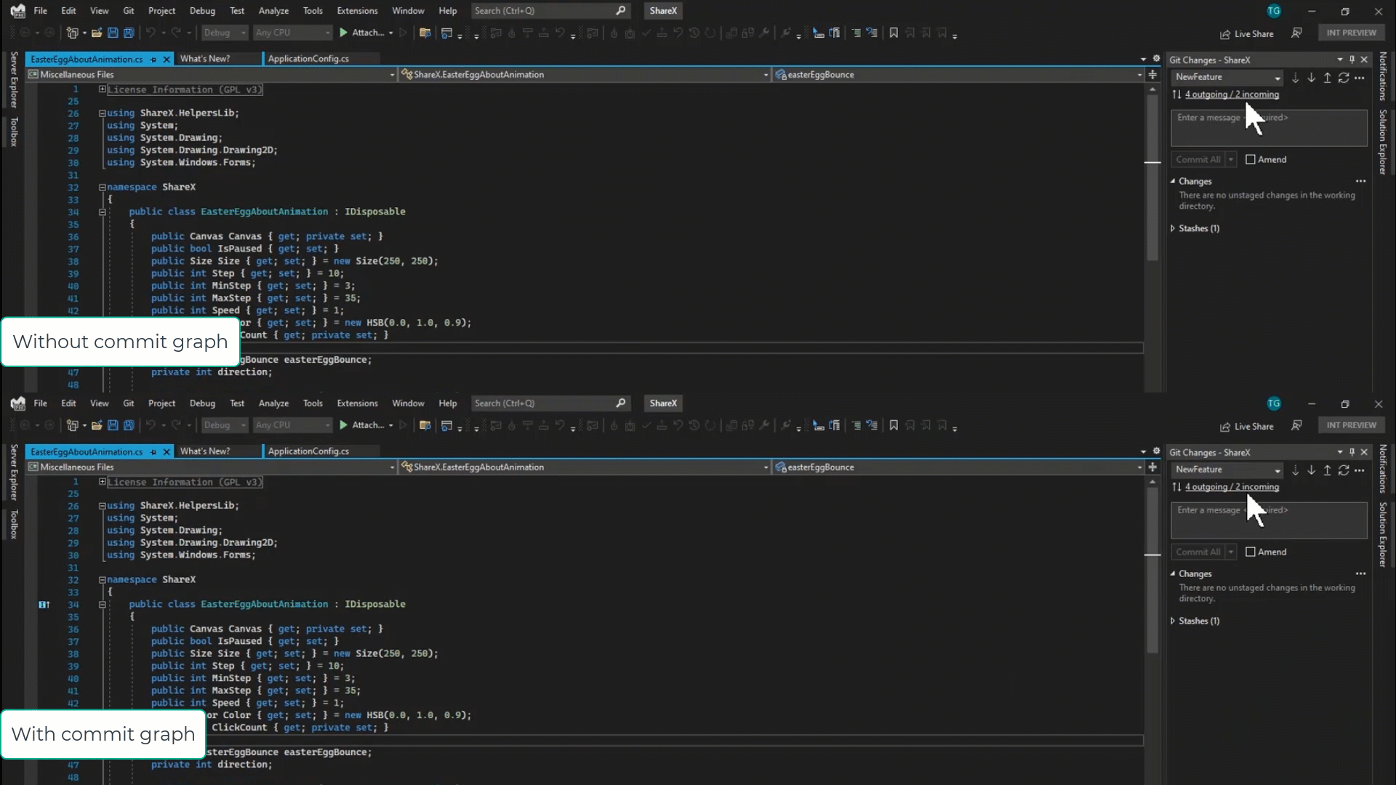The width and height of the screenshot is (1396, 785).
Task: Click Sync icon in bottom Git Changes panel
Action: pyautogui.click(x=1343, y=470)
